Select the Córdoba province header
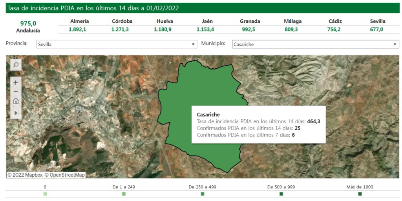 pos(122,21)
